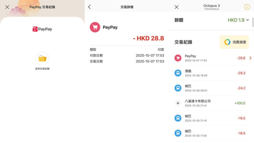This screenshot has height=143, width=254.
Task: Select the 2025-10-05 21:10 timestamp
Action: click(196, 121)
